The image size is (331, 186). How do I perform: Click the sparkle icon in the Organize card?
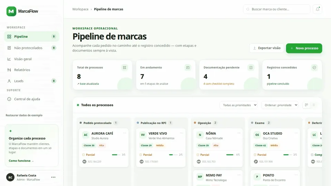[10, 131]
